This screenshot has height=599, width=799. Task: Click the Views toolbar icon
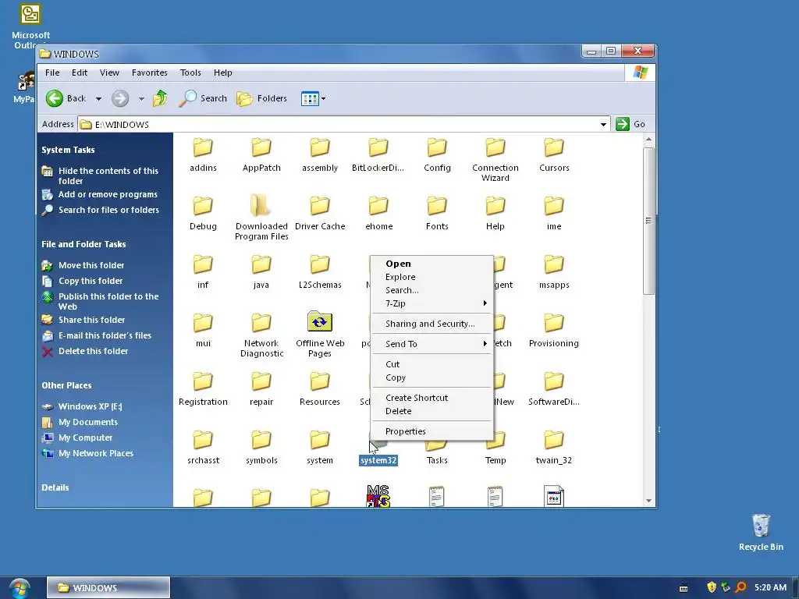point(310,98)
